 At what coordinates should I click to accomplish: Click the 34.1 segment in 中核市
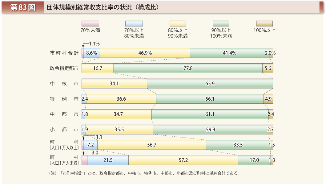tap(114, 84)
